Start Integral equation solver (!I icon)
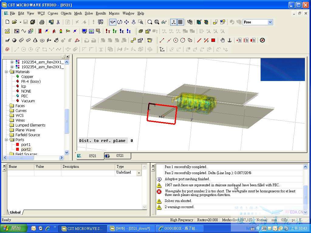Image resolution: width=311 pixels, height=233 pixels. 129,31
